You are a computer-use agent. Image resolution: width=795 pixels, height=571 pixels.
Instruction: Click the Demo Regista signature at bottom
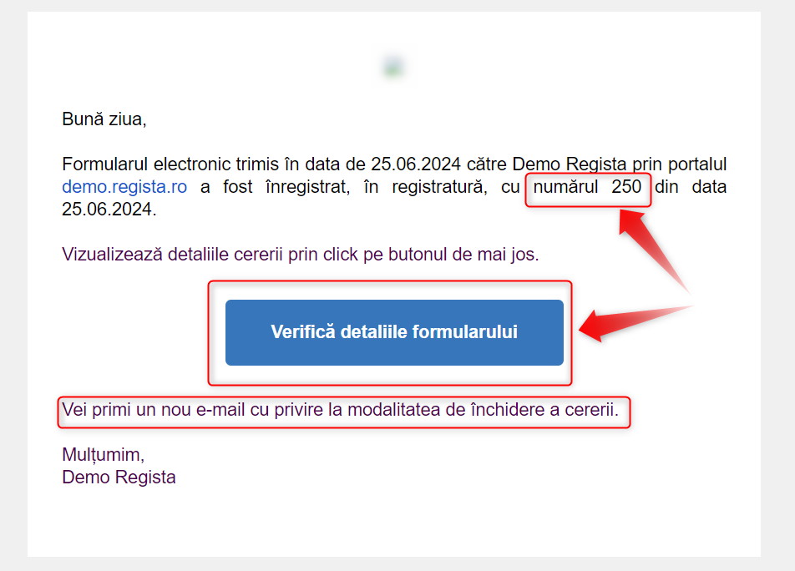119,478
